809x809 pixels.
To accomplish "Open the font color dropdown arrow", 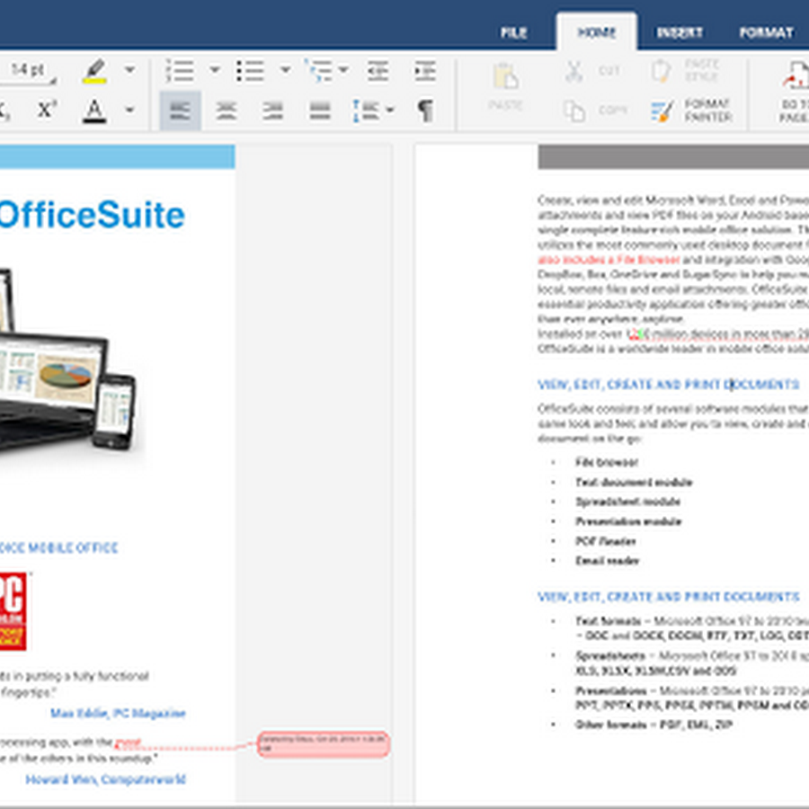I will (130, 110).
